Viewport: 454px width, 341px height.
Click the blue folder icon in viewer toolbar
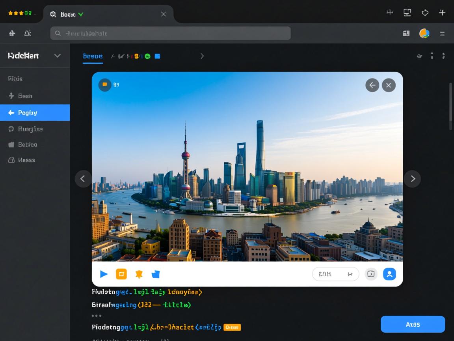click(x=156, y=274)
